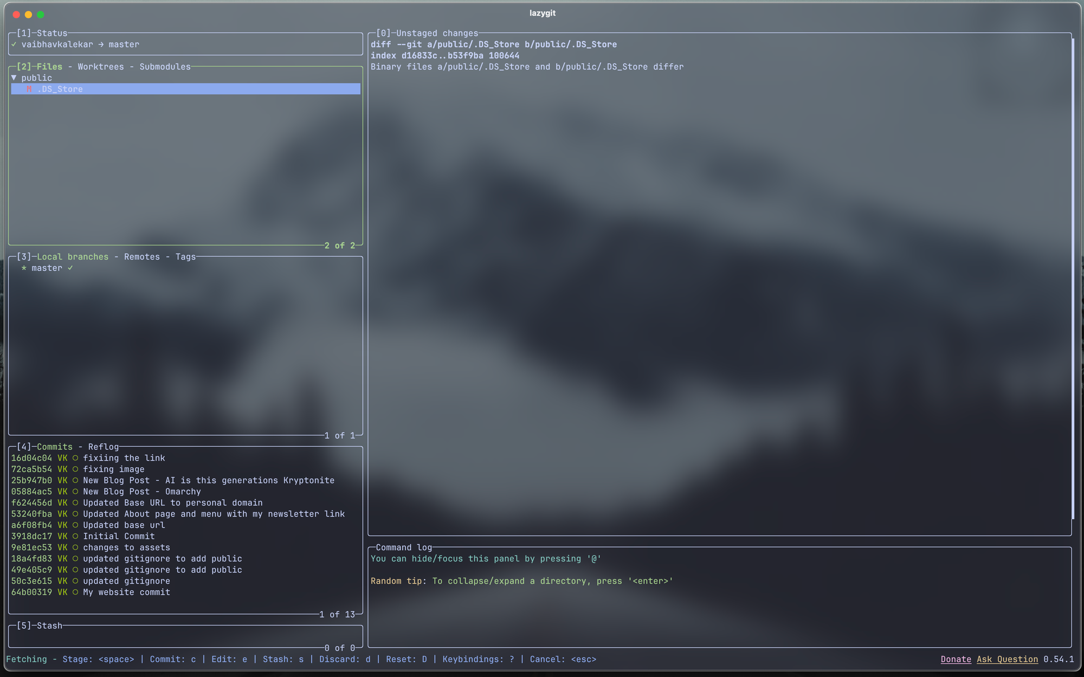Click the Ask Question link
The width and height of the screenshot is (1084, 677).
click(1007, 660)
